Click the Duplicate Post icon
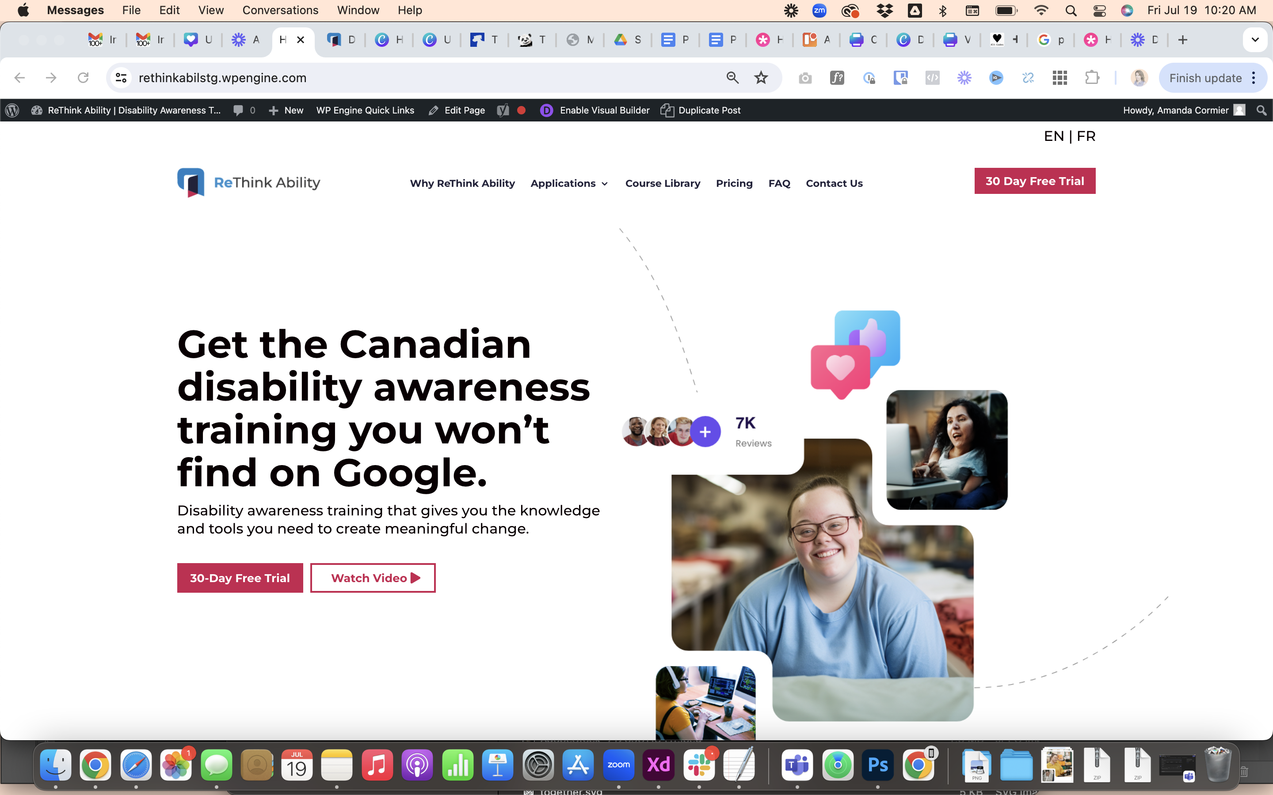The height and width of the screenshot is (795, 1273). (x=667, y=110)
